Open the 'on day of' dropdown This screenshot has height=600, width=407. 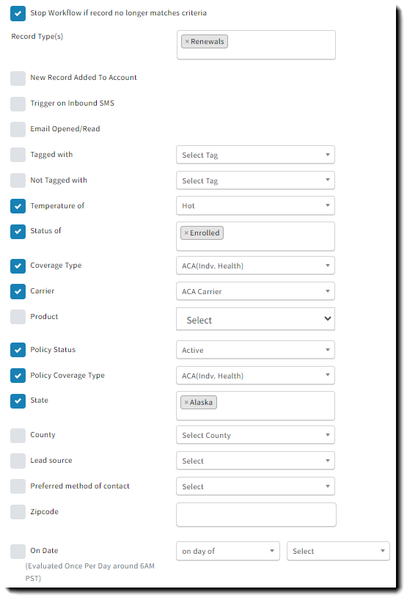click(x=228, y=552)
